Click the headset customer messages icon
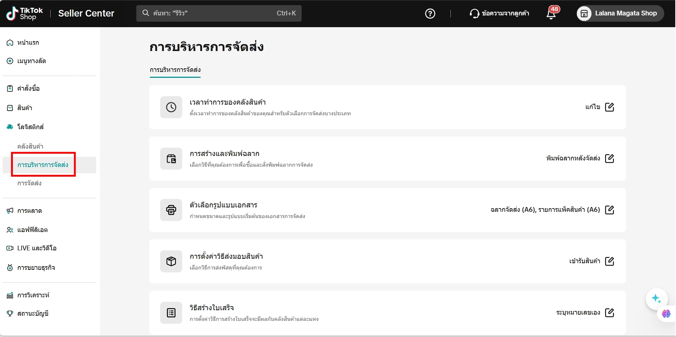The width and height of the screenshot is (676, 337). [x=474, y=14]
